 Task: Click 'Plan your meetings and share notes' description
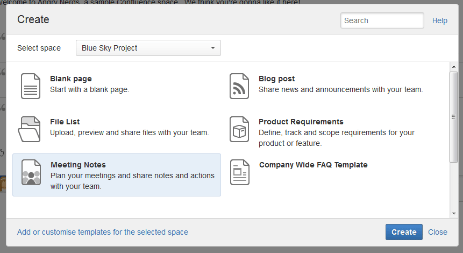point(132,181)
